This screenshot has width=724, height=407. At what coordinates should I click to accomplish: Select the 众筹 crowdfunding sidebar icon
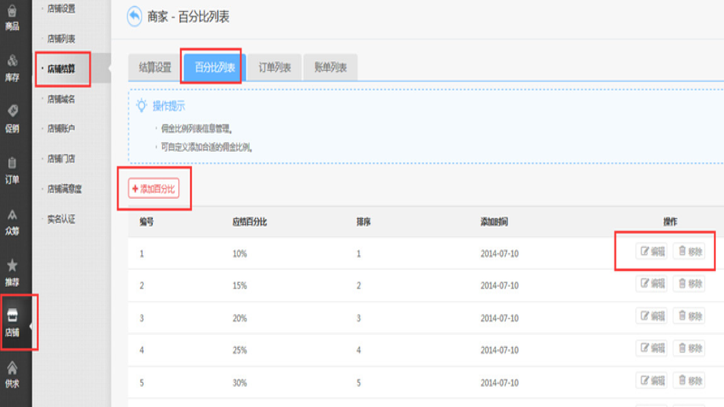[x=12, y=222]
